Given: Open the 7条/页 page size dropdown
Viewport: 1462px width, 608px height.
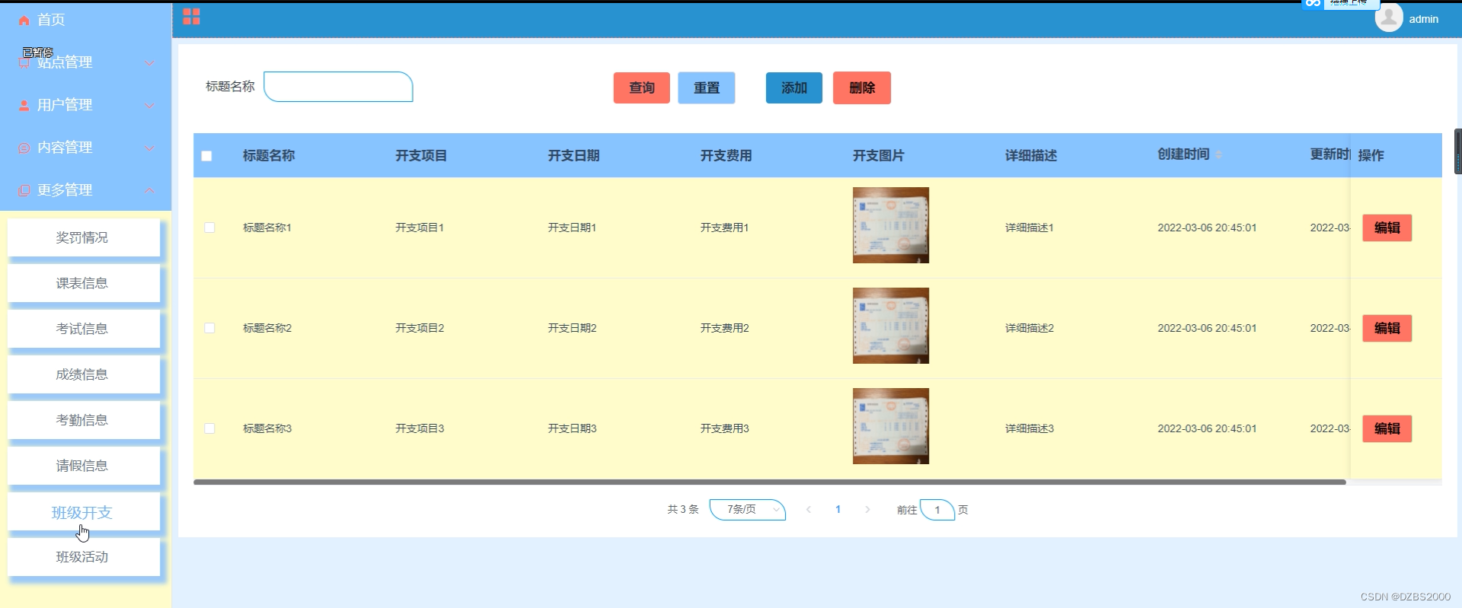Looking at the screenshot, I should pos(747,510).
